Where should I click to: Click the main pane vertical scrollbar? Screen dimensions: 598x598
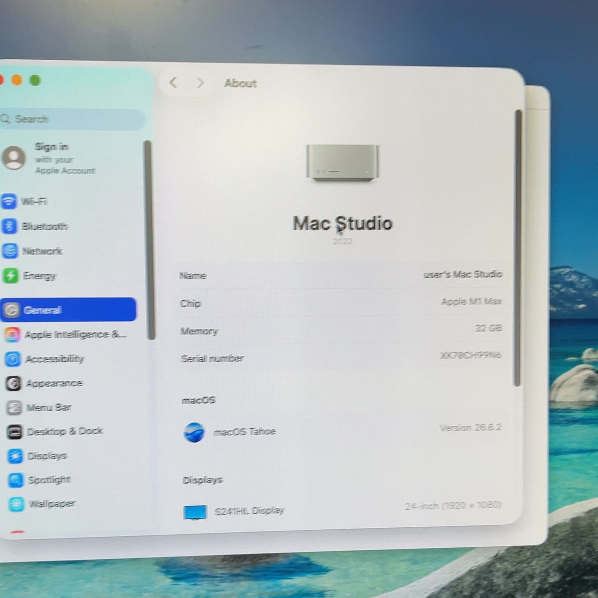518,248
